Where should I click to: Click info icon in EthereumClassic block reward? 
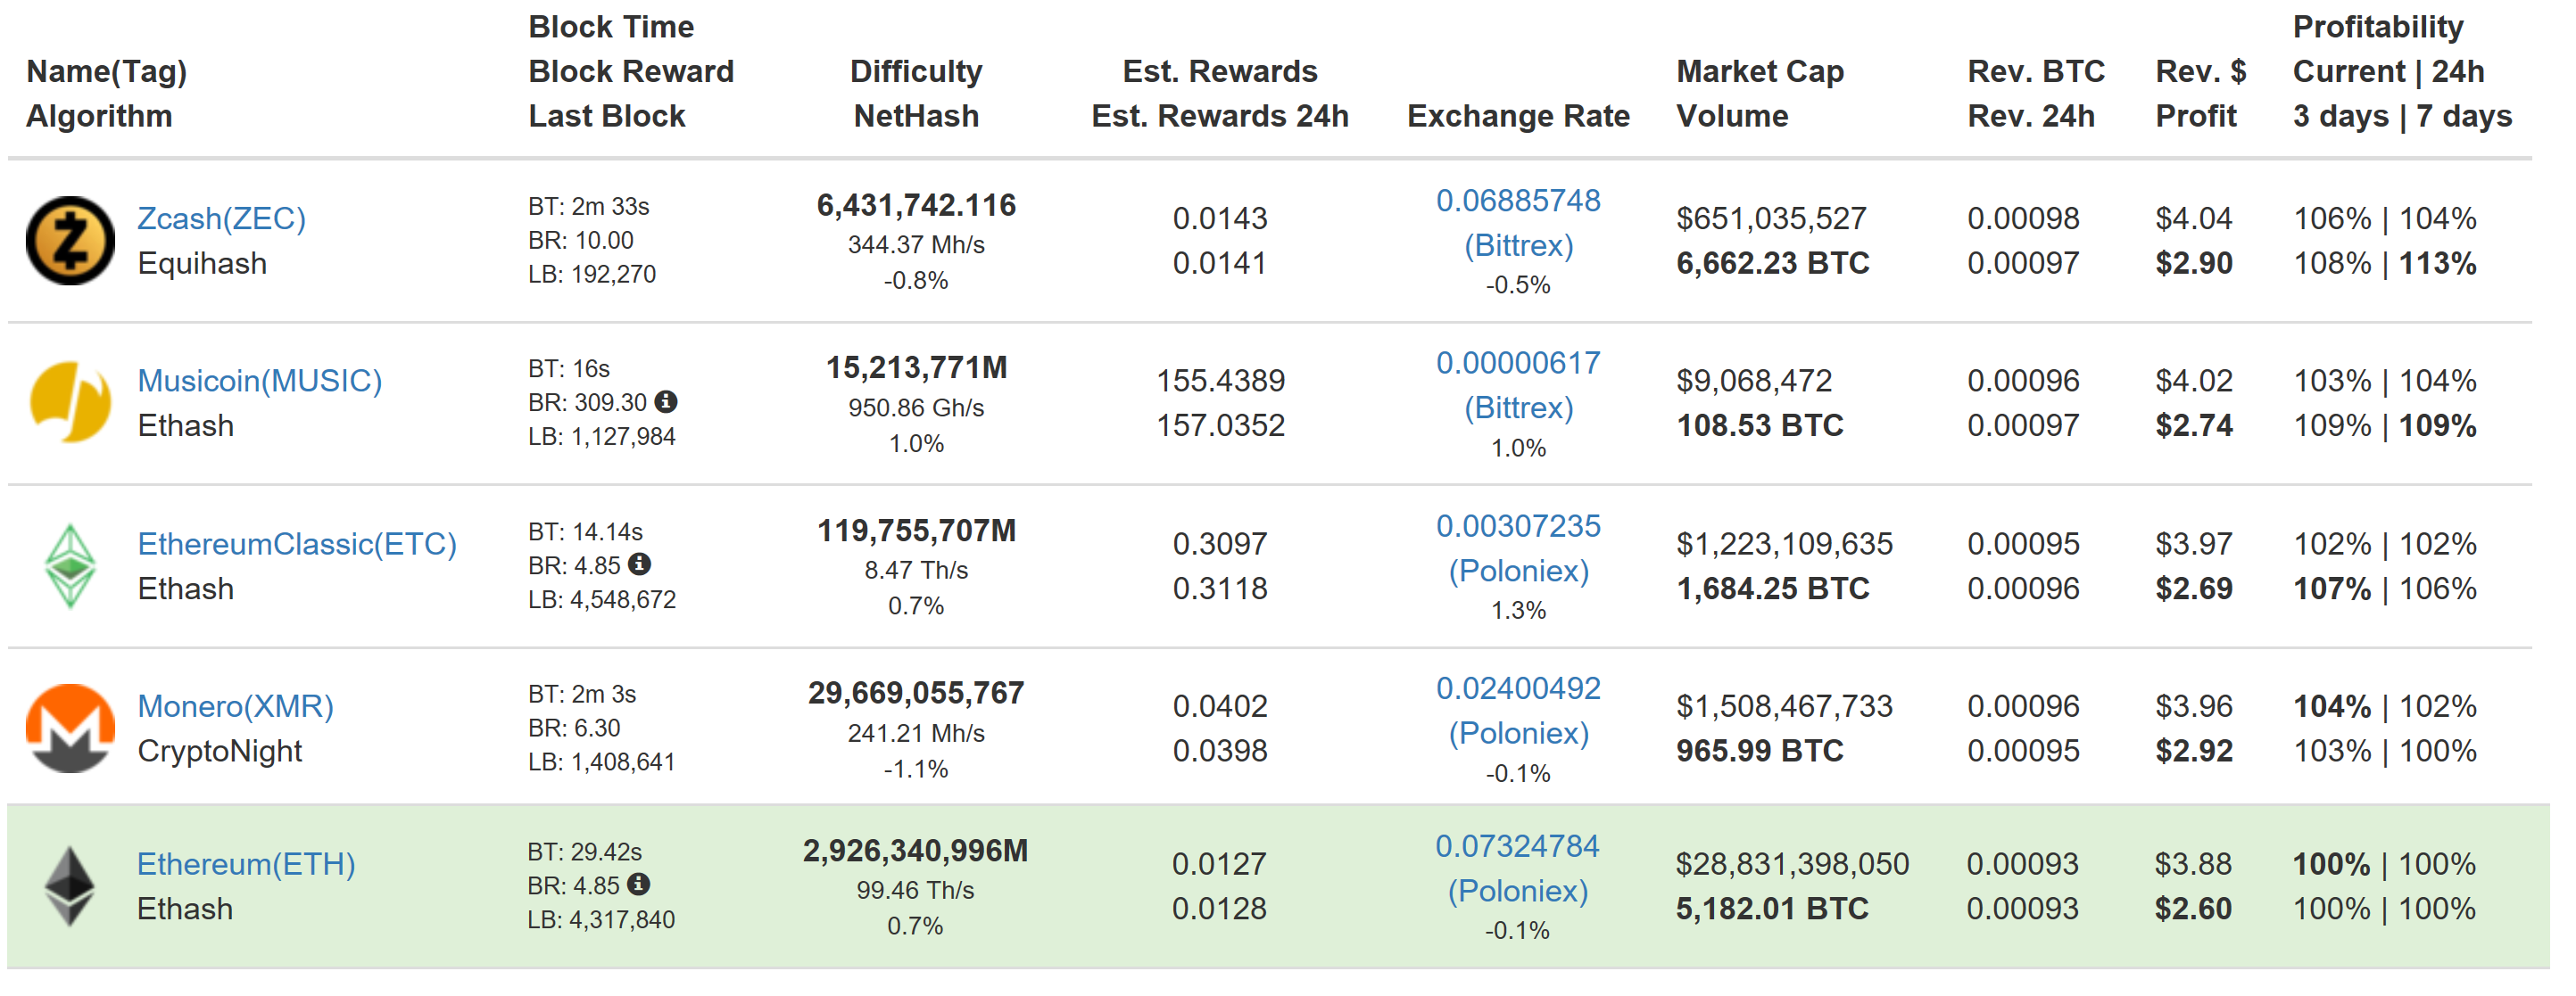640,564
